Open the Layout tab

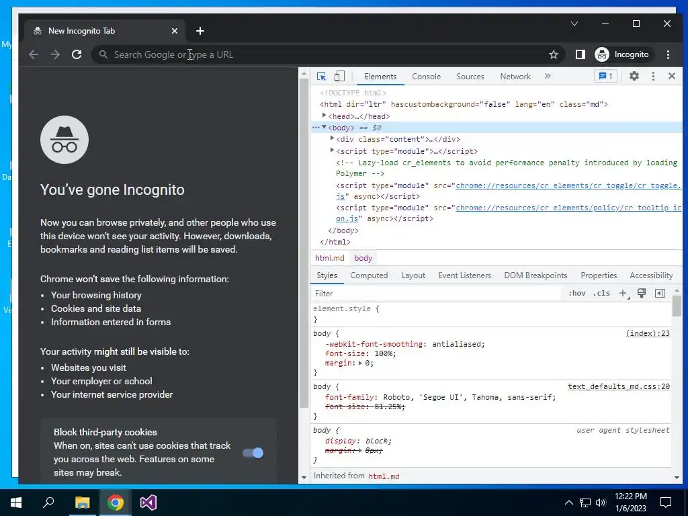click(413, 275)
